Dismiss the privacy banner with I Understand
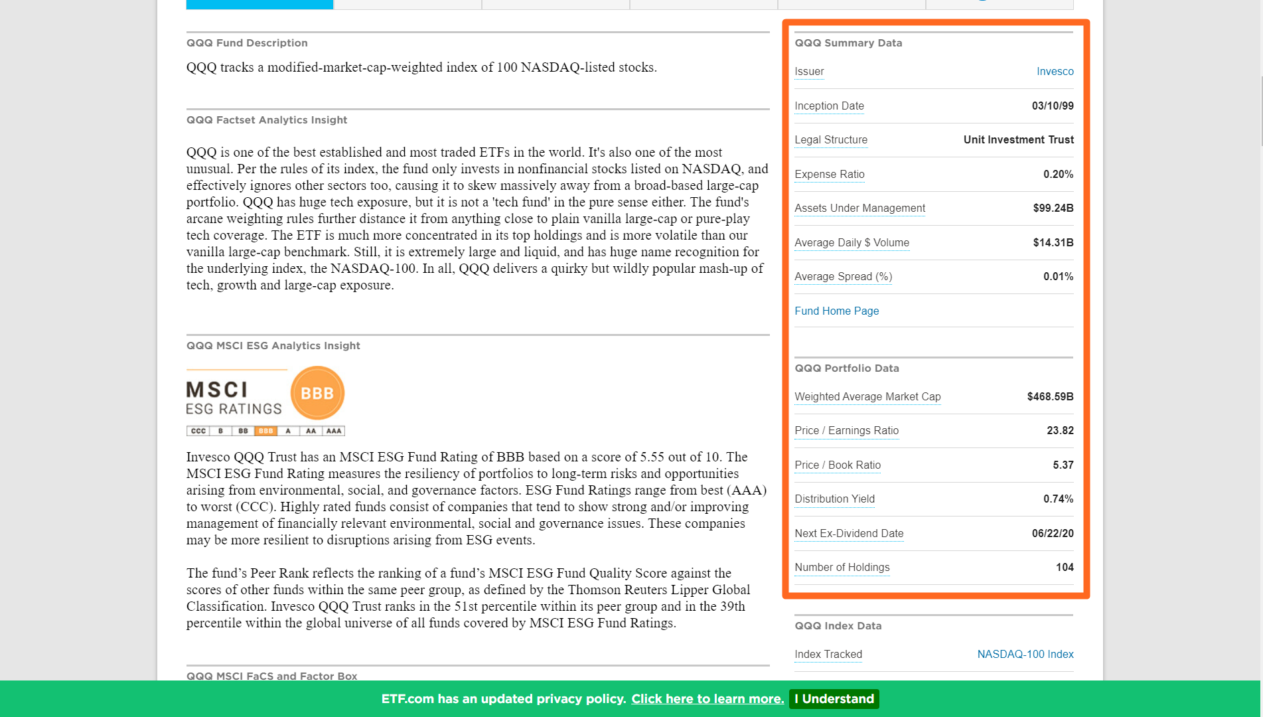1263x717 pixels. click(834, 698)
